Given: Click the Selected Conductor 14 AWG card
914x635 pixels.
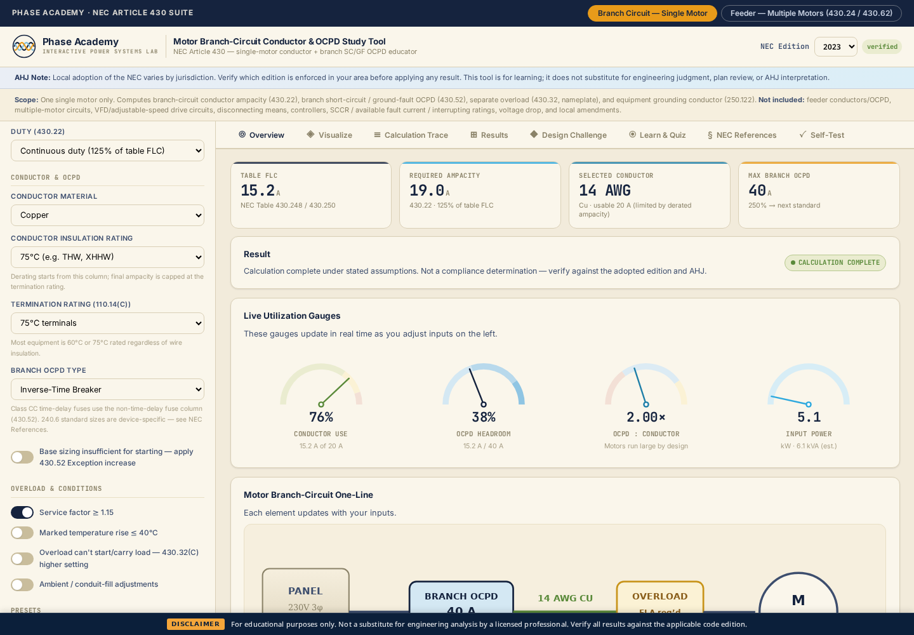Looking at the screenshot, I should (649, 195).
